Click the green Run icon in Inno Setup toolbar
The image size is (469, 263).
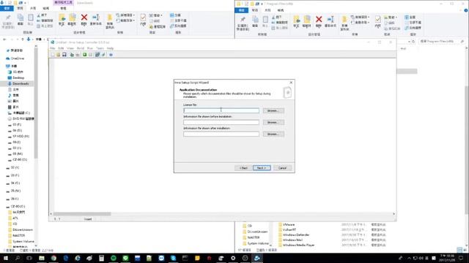click(x=85, y=55)
